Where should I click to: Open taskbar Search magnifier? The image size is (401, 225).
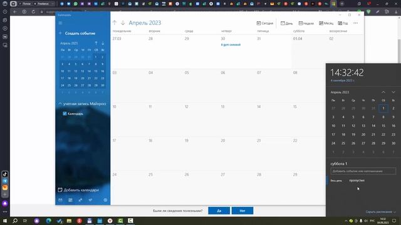[15, 221]
